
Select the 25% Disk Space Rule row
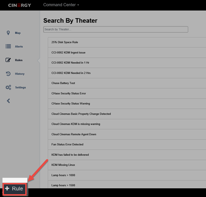(x=127, y=42)
